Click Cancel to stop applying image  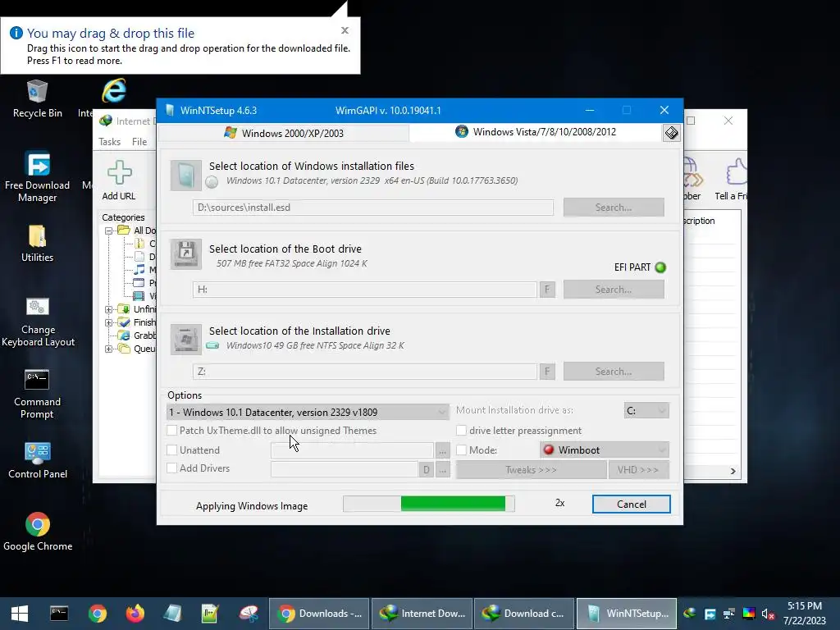pyautogui.click(x=631, y=504)
